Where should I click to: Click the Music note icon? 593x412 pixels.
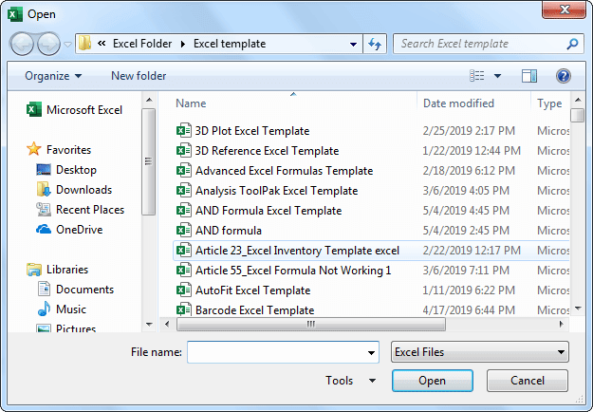tap(45, 309)
